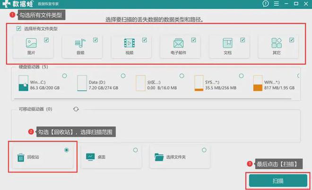
Task: Click the 选择文件夹 folder icon
Action: 159,157
